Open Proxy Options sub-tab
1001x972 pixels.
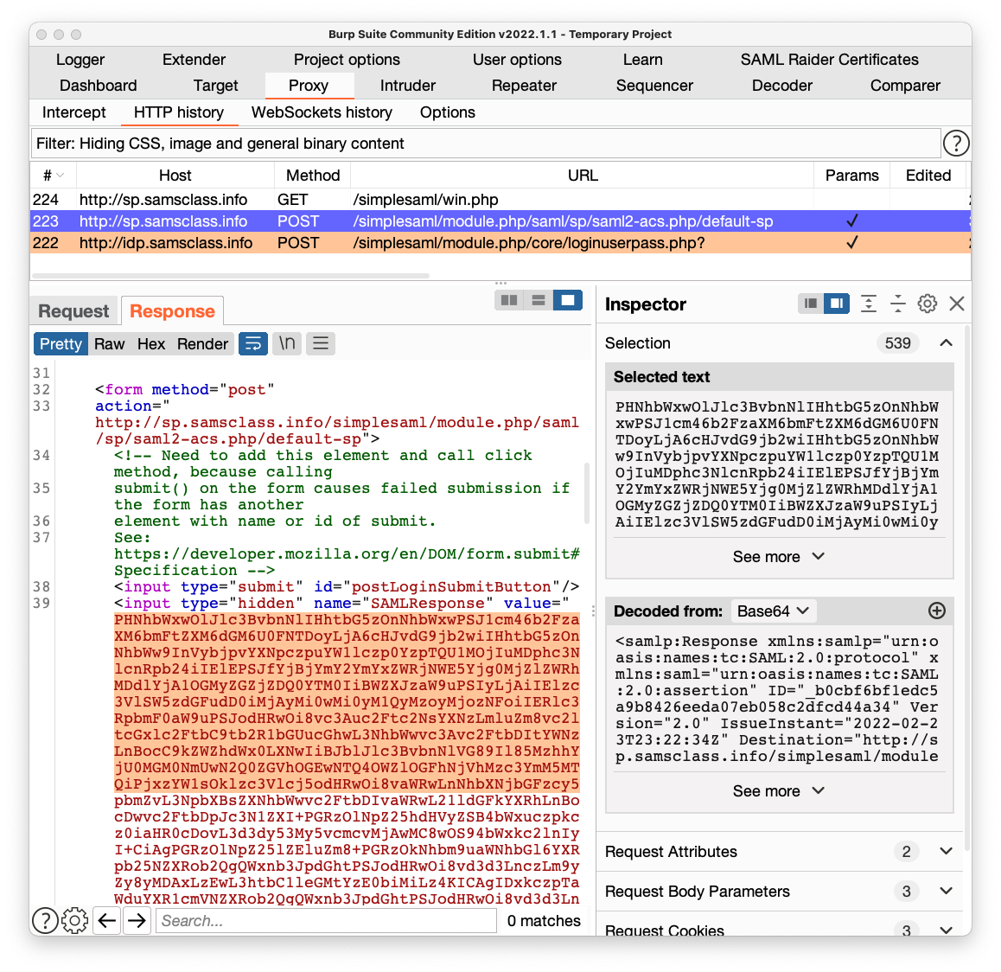[447, 112]
